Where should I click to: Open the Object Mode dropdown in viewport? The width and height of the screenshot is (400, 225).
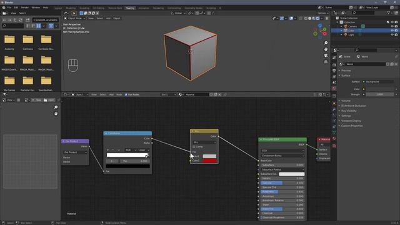(x=75, y=18)
